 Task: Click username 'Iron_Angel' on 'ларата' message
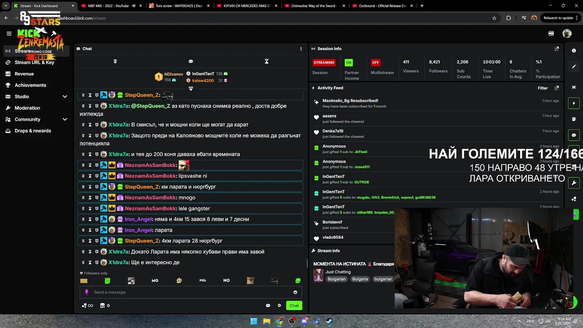point(138,230)
